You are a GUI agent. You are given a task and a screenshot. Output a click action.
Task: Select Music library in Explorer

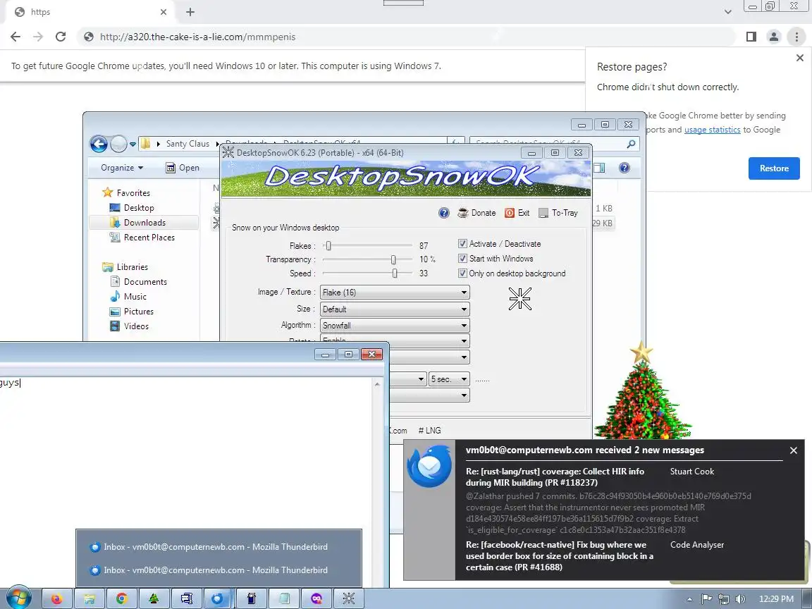(x=128, y=297)
